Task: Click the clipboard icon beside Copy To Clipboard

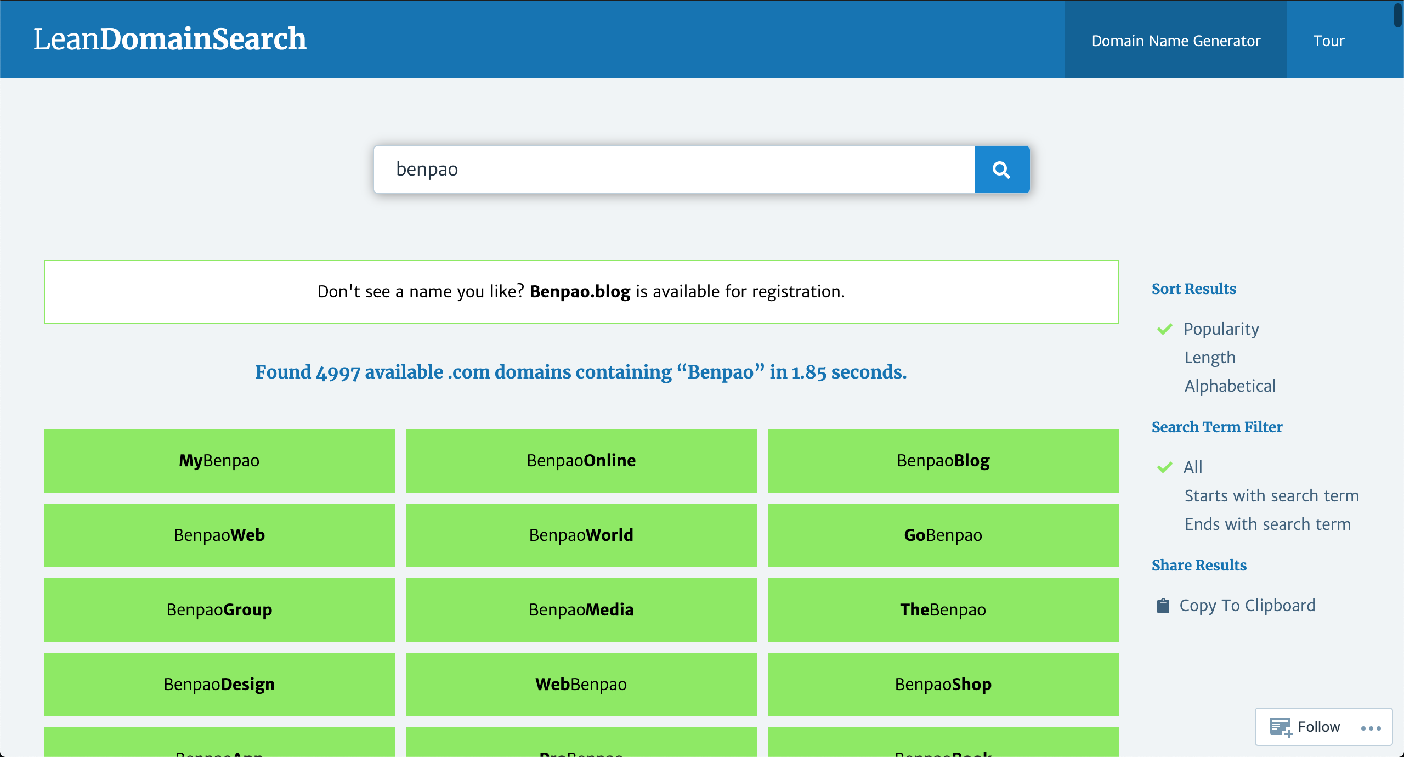Action: point(1163,606)
